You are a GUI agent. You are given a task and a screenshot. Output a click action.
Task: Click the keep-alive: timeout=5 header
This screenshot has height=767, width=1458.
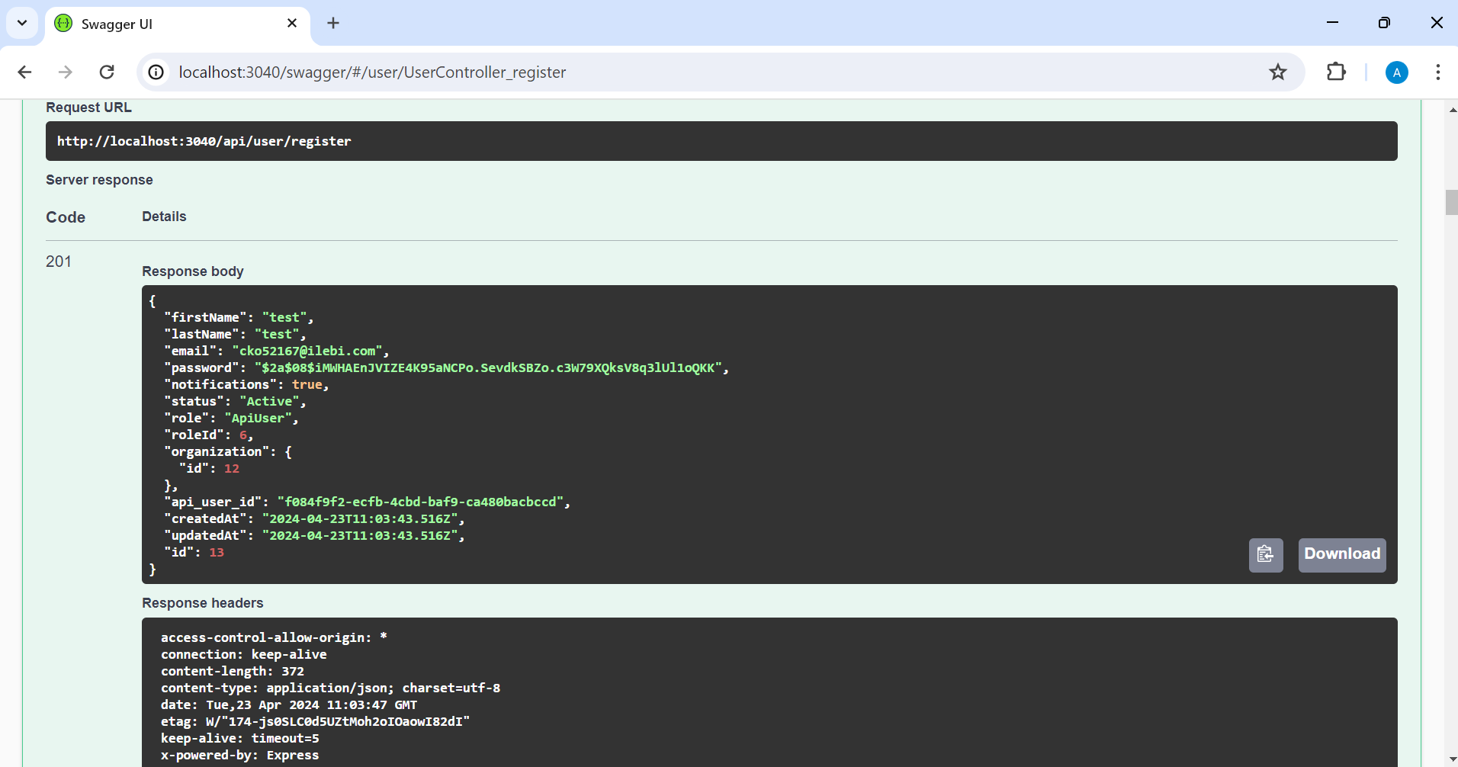point(240,738)
